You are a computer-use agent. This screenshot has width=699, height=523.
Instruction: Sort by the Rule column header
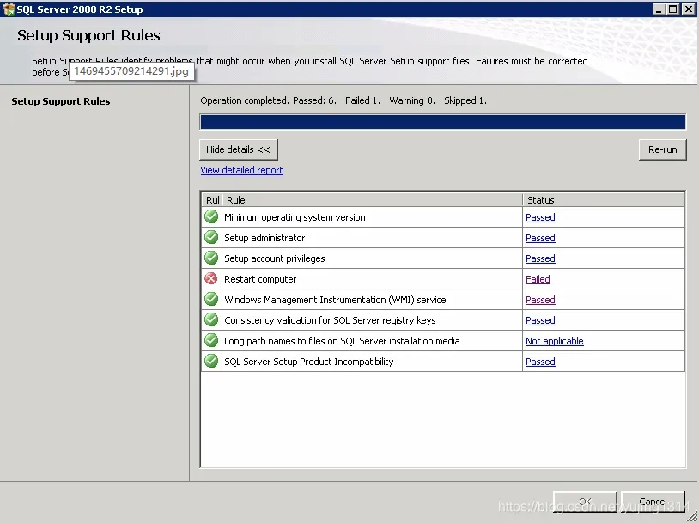(372, 200)
